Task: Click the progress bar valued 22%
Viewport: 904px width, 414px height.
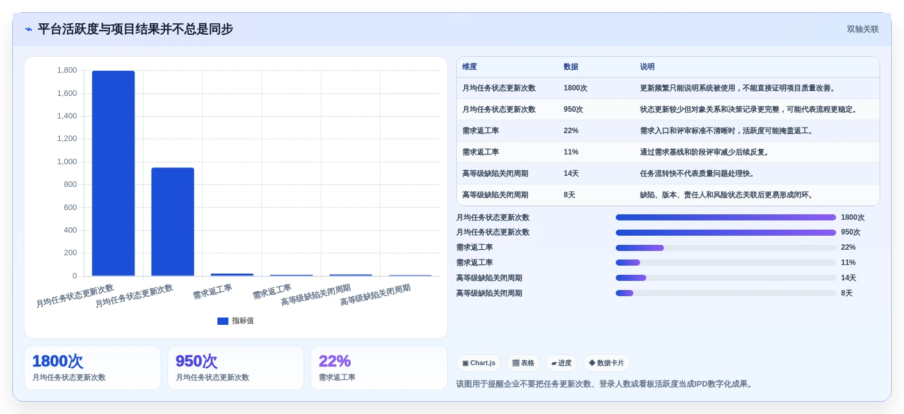Action: tap(726, 248)
